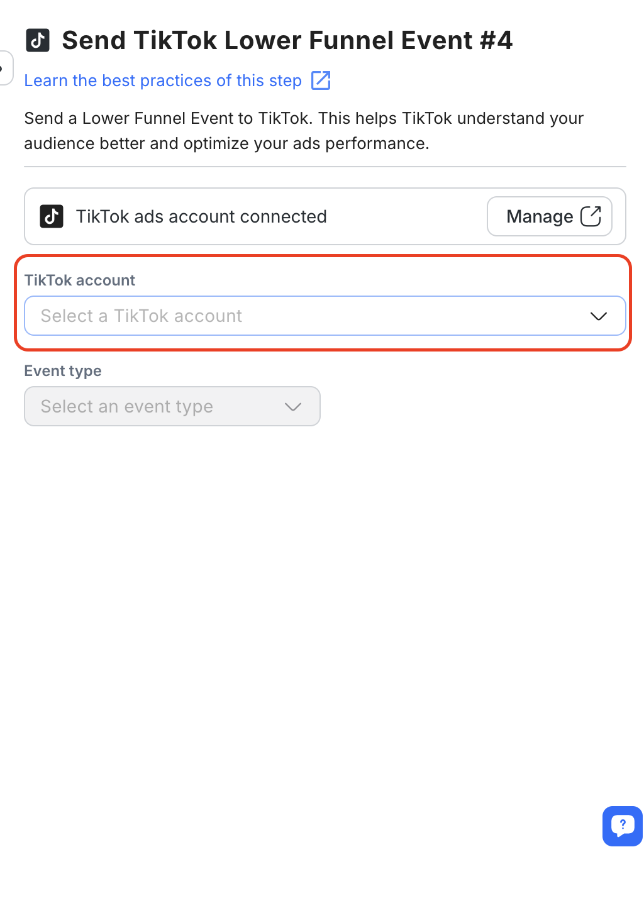Click the TikTok logo in the connected account card
The width and height of the screenshot is (644, 908).
(52, 216)
